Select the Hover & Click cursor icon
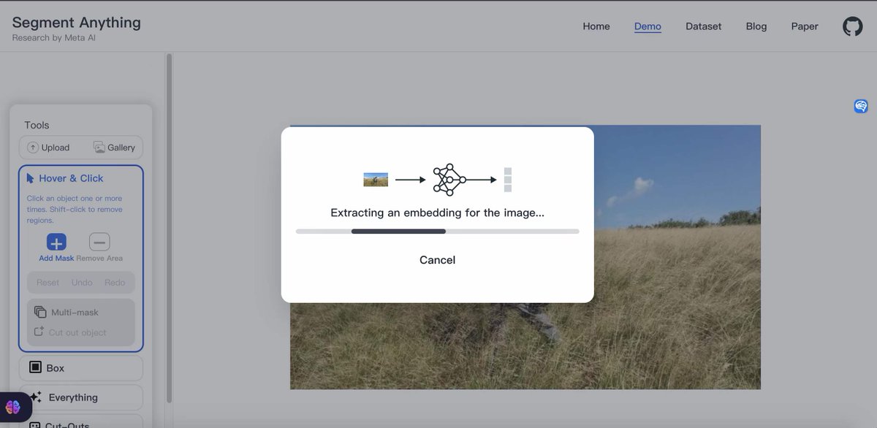The width and height of the screenshot is (877, 428). pyautogui.click(x=31, y=178)
